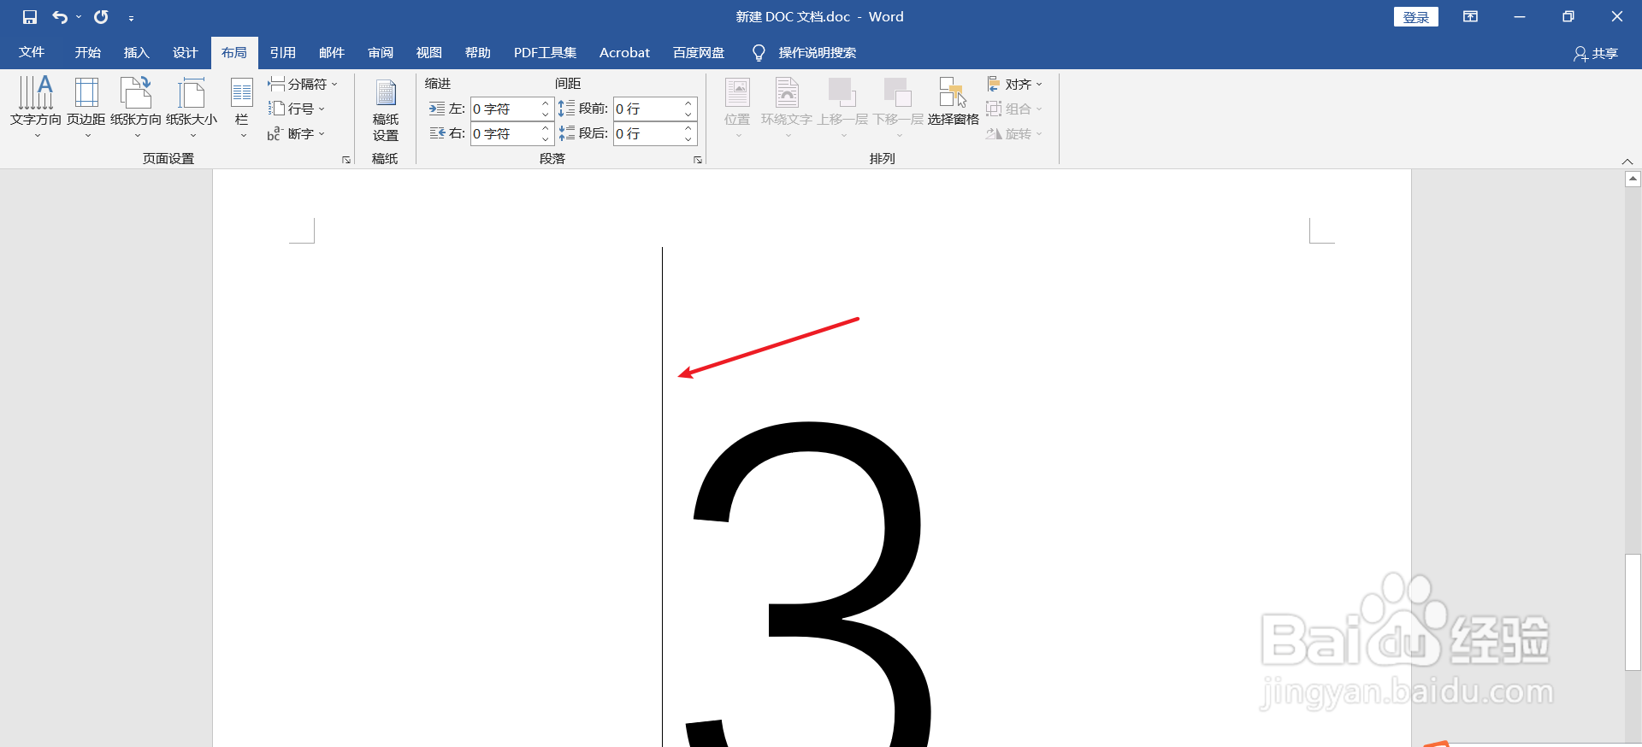Viewport: 1642px width, 747px height.
Task: Click the 操作说明搜索 search box
Action: pyautogui.click(x=818, y=53)
